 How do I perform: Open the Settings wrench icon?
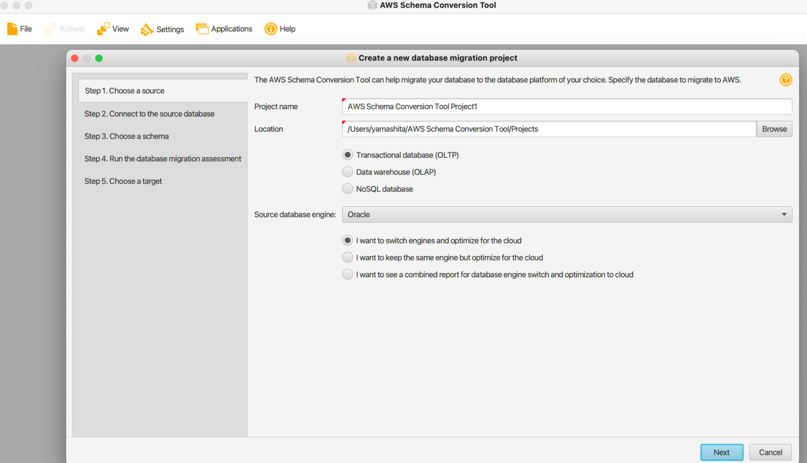coord(147,29)
